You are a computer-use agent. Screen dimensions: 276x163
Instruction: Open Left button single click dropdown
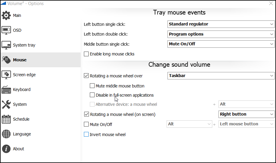[x=221, y=24]
